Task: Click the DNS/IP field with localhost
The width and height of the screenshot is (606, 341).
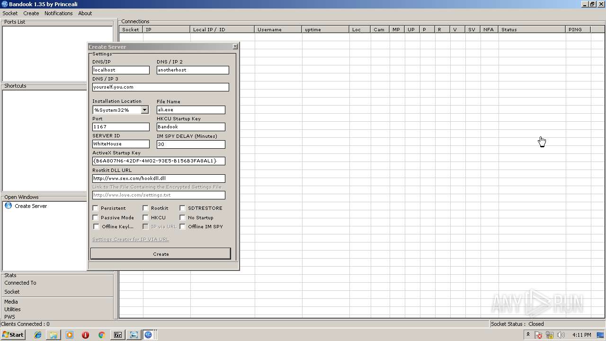Action: 121,70
